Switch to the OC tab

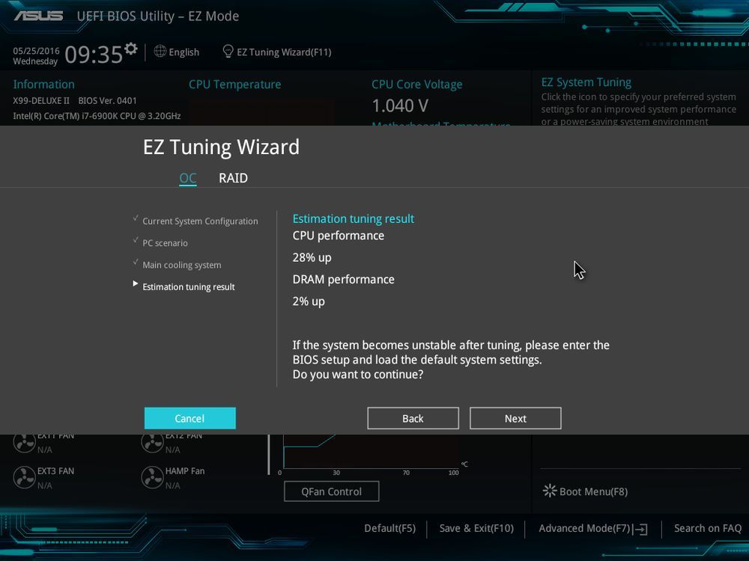point(188,178)
